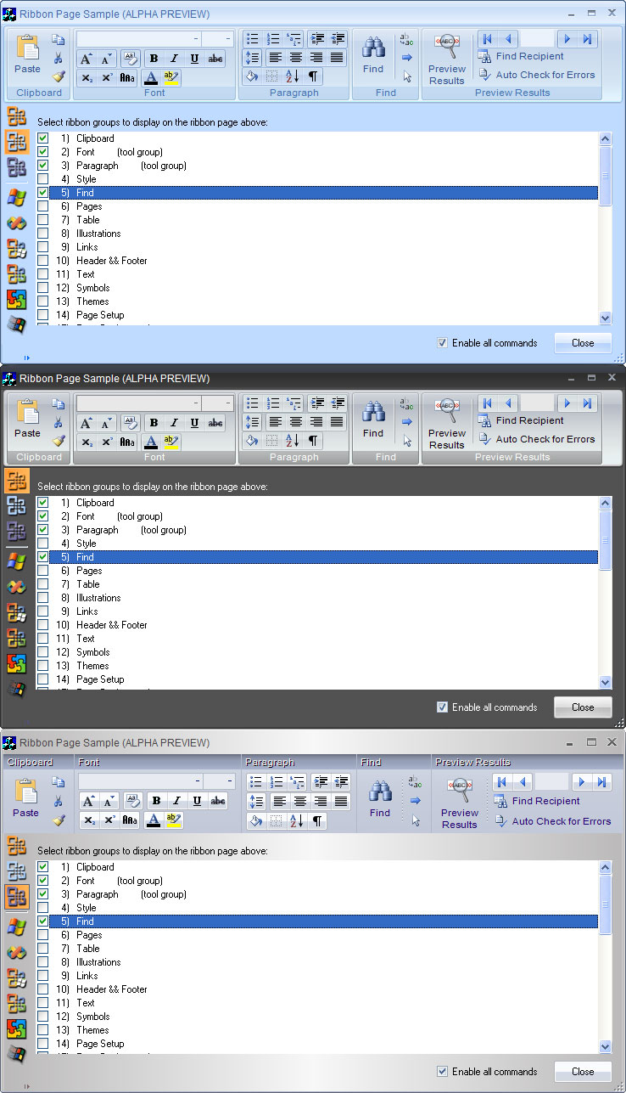Uncheck Paragraph in the silver window list

tap(42, 894)
